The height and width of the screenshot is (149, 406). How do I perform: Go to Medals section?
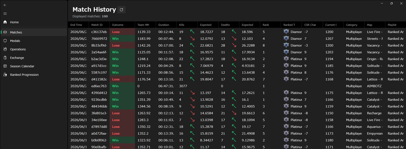coord(34,41)
